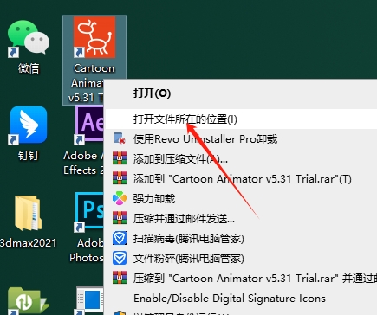Select the 3dmax2021 folder icon

coord(28,213)
